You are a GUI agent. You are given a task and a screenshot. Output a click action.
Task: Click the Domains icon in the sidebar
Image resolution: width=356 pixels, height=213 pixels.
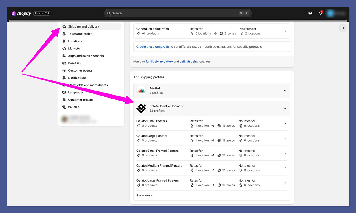(64, 63)
